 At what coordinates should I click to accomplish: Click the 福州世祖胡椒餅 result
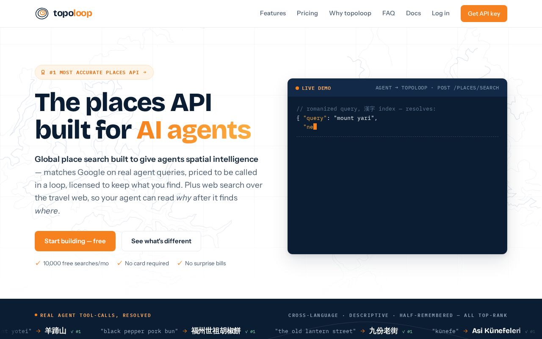(x=216, y=331)
